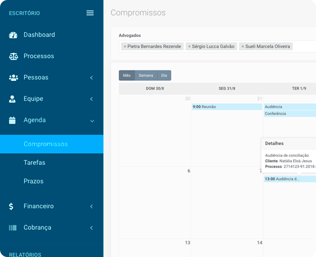Select day 6 in calendar
This screenshot has height=257, width=316.
tap(189, 171)
